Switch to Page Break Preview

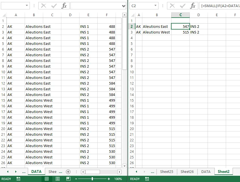(x=68, y=179)
